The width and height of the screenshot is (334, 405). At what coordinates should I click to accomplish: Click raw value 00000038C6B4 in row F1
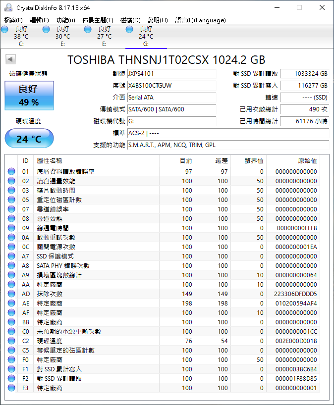click(296, 369)
